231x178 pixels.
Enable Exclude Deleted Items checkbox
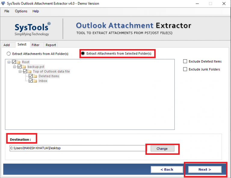pyautogui.click(x=185, y=61)
